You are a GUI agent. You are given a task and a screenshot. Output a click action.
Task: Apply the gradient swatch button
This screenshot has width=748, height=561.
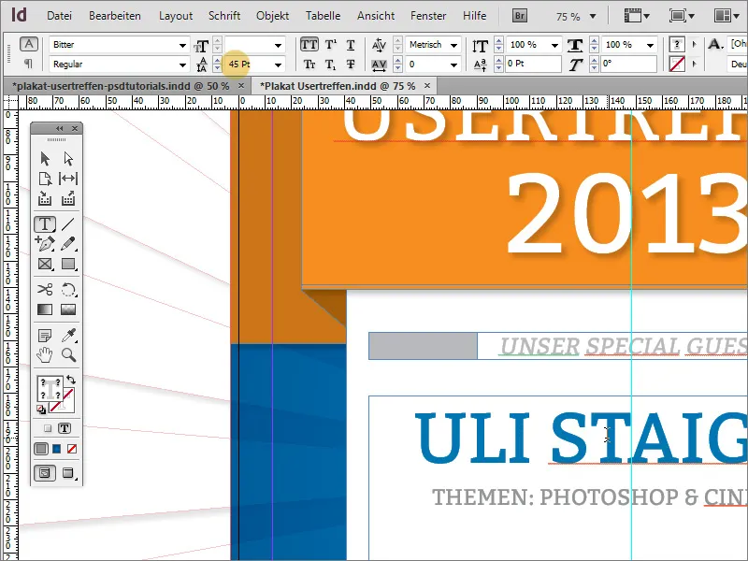coord(57,449)
